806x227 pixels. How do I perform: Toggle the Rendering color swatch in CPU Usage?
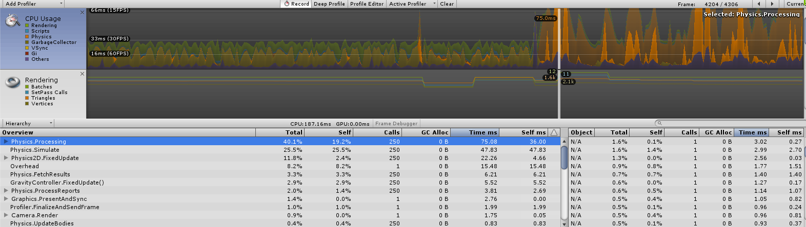(27, 26)
